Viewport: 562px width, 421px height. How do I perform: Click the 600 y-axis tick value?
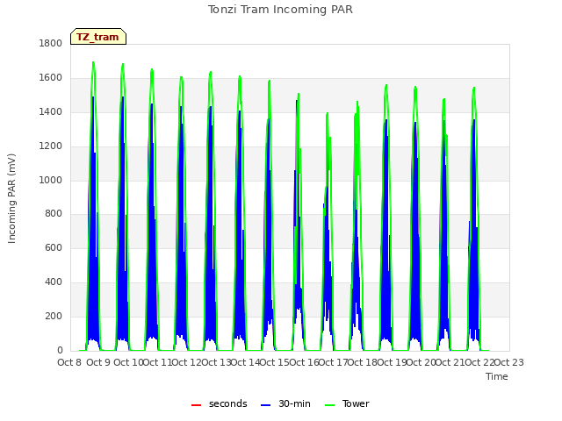coord(54,247)
